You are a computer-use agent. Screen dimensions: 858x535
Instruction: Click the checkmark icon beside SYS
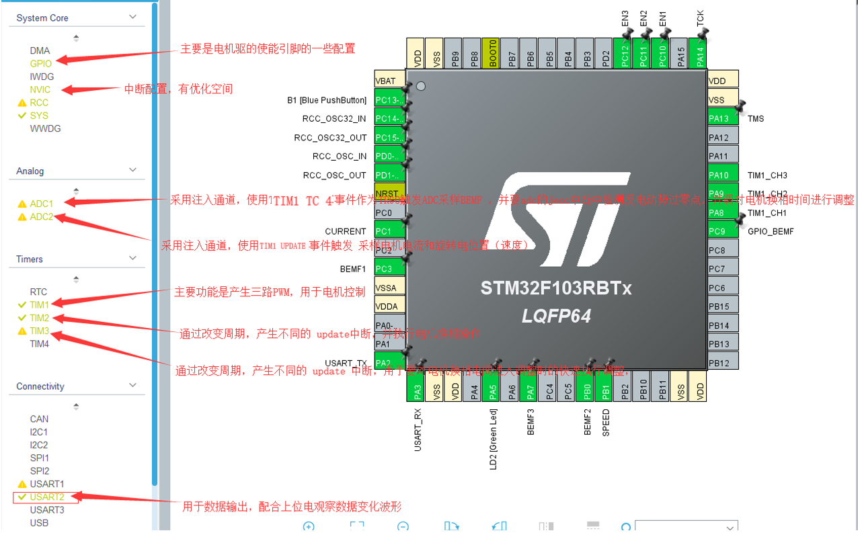[x=22, y=115]
